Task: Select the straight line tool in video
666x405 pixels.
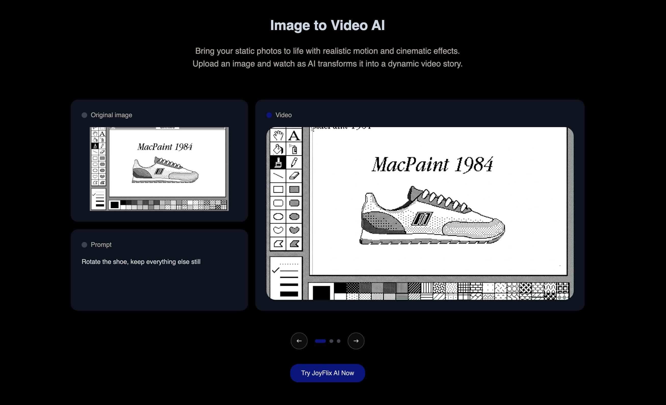Action: (x=278, y=176)
